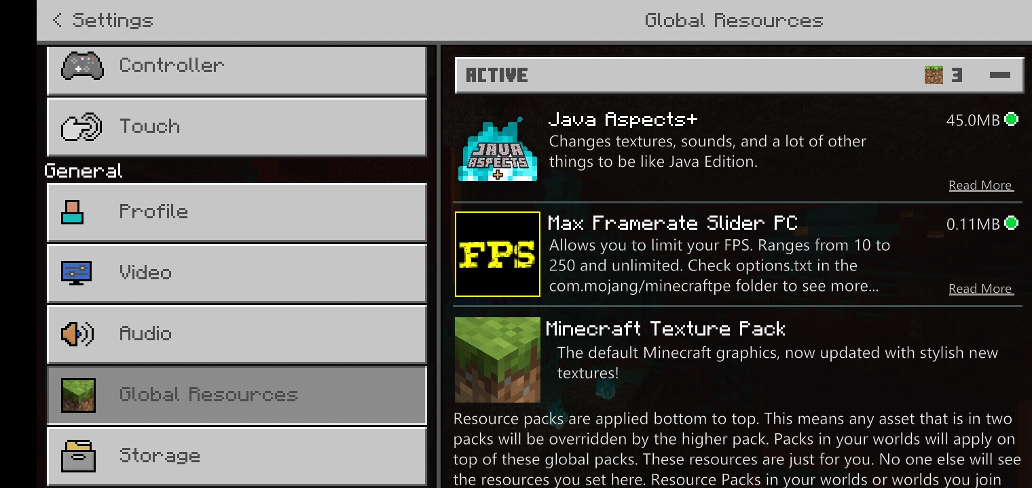
Task: Click the Storage drawer icon
Action: pos(78,456)
